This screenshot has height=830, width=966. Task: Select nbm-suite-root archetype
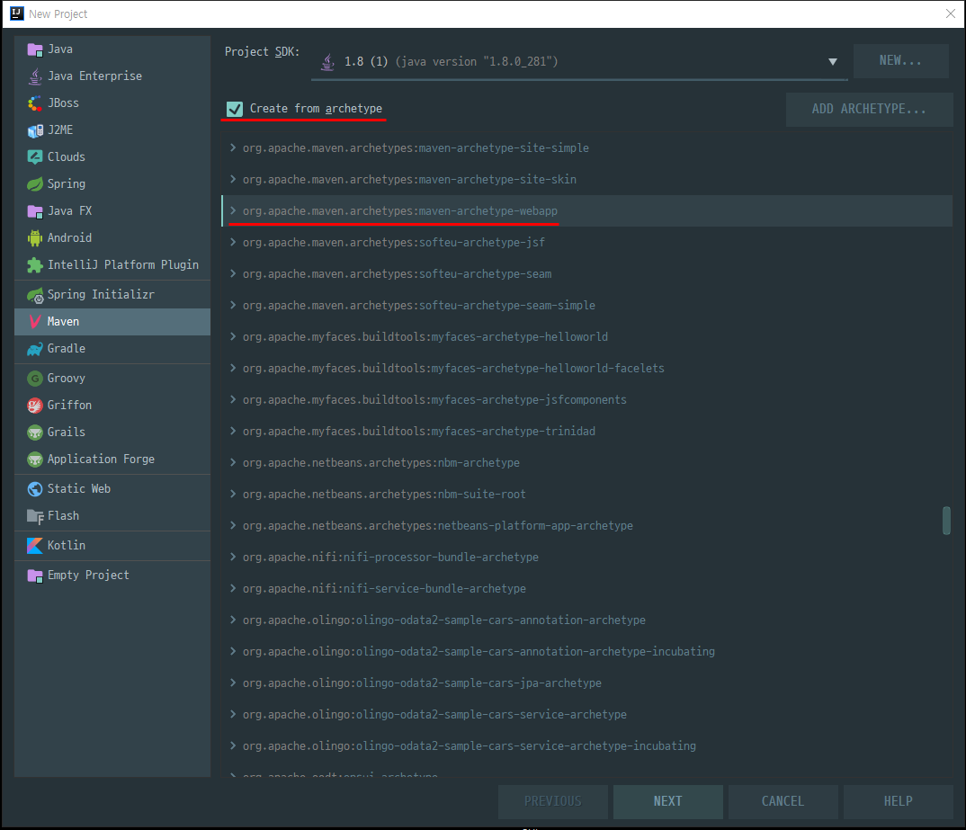tap(586, 494)
